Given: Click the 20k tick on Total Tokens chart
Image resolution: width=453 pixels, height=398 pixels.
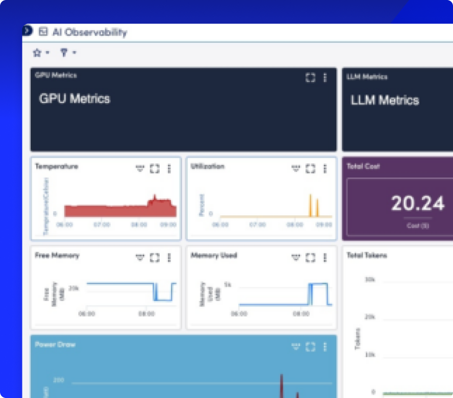Looking at the screenshot, I should click(370, 317).
